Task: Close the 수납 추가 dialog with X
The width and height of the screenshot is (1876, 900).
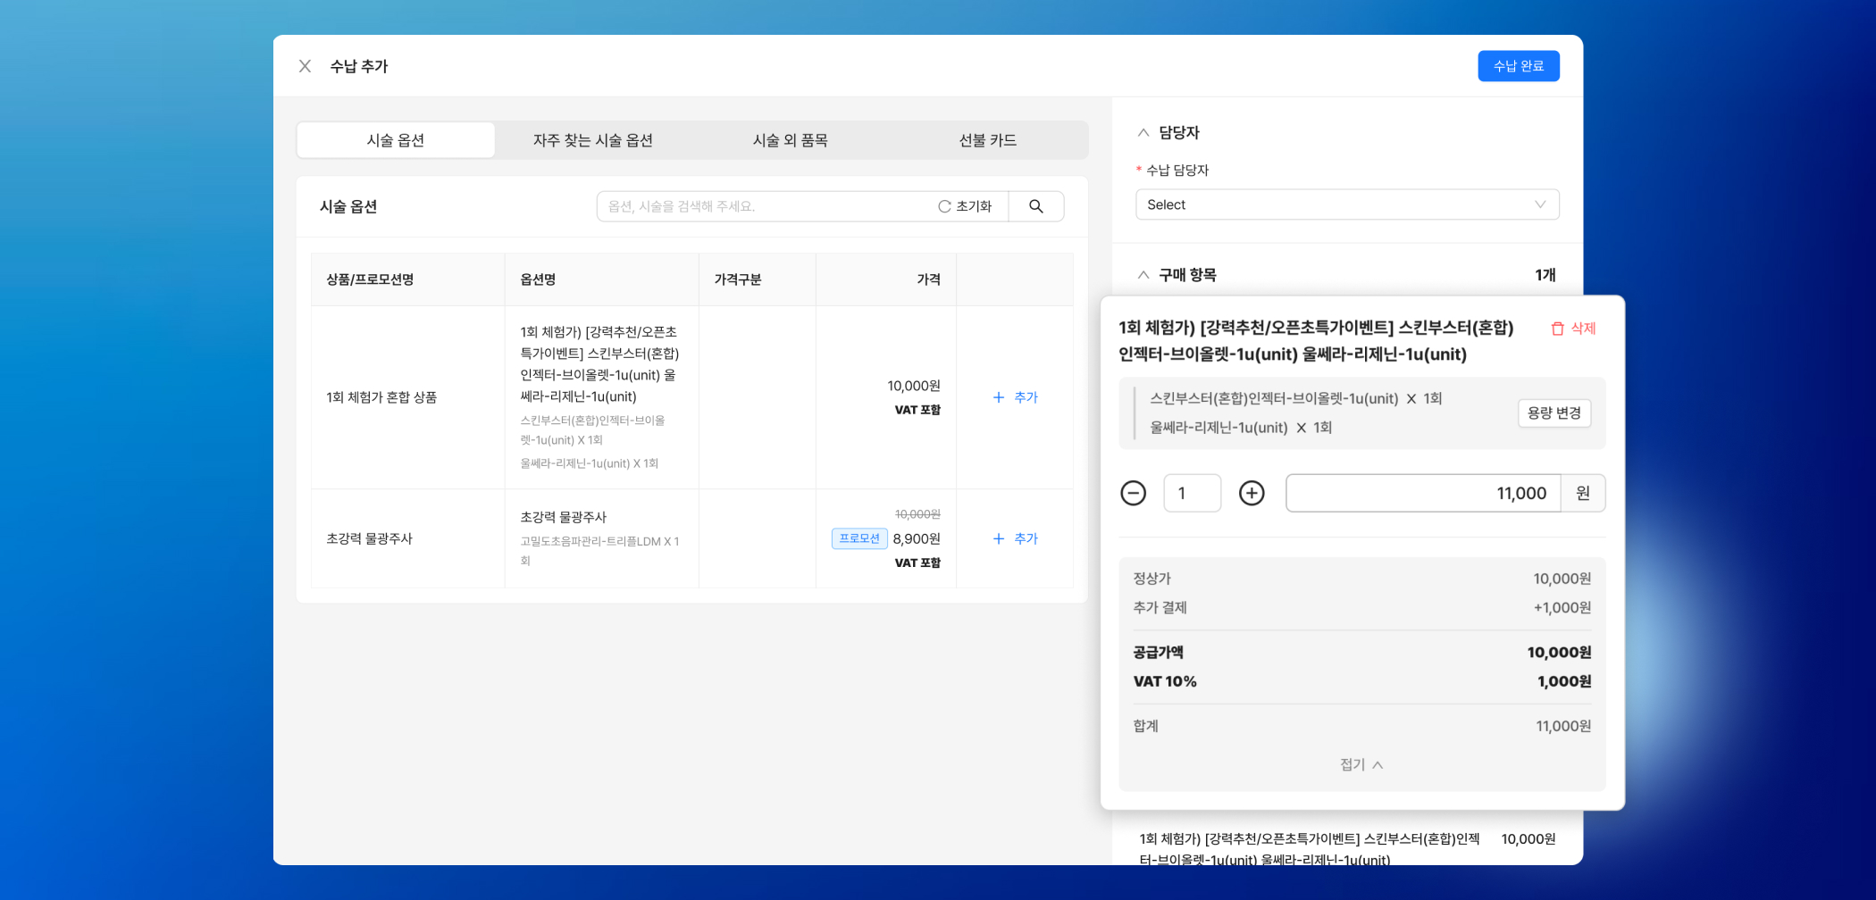Action: (305, 66)
